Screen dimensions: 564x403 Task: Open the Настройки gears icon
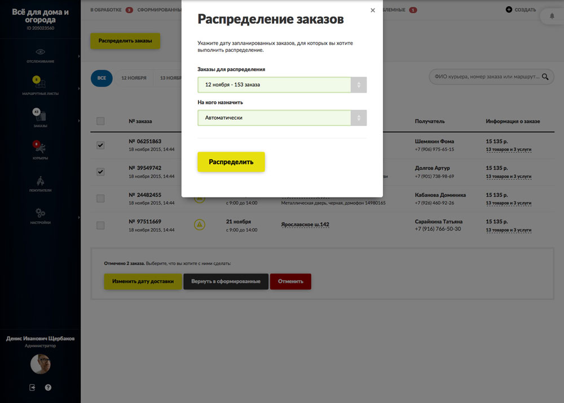pyautogui.click(x=40, y=213)
